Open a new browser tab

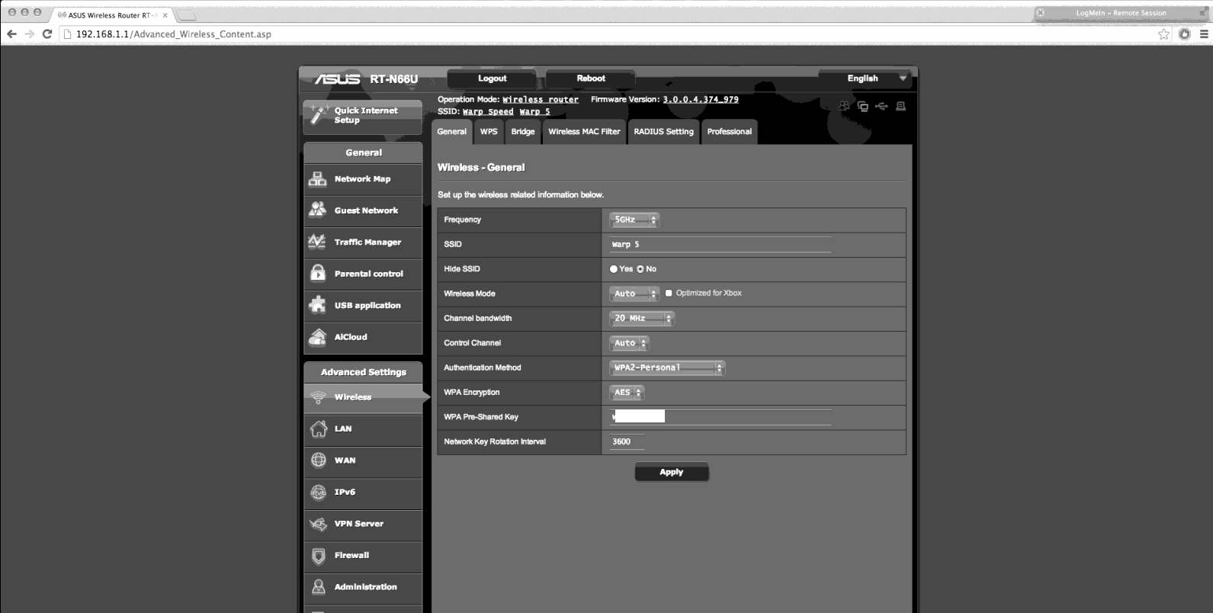click(x=186, y=15)
